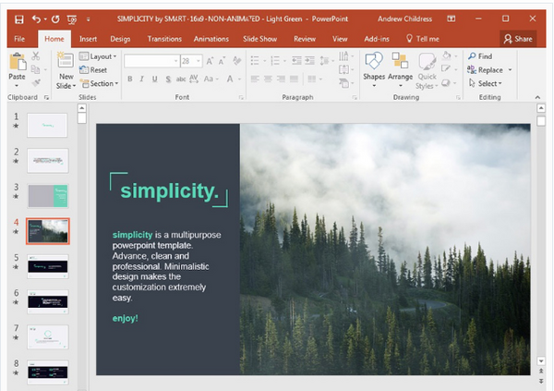Decrease font size icon
Viewport: 554px width, 391px height.
coord(223,61)
